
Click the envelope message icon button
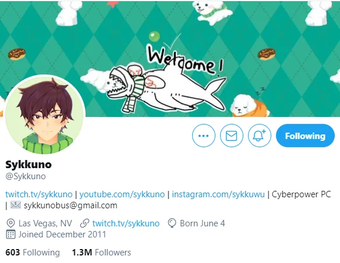[231, 136]
